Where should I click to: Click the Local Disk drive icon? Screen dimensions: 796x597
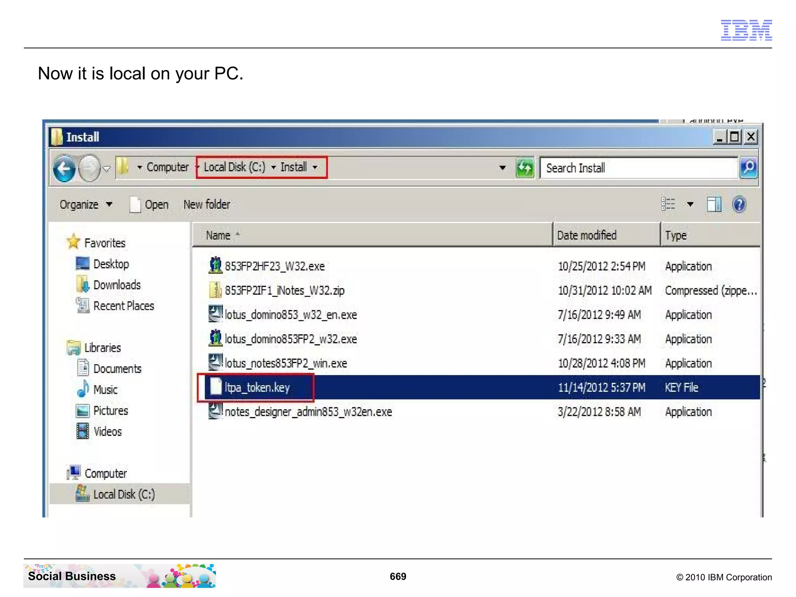click(82, 493)
